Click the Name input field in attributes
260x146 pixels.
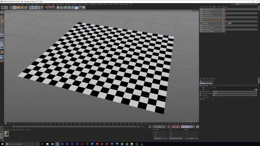235,88
